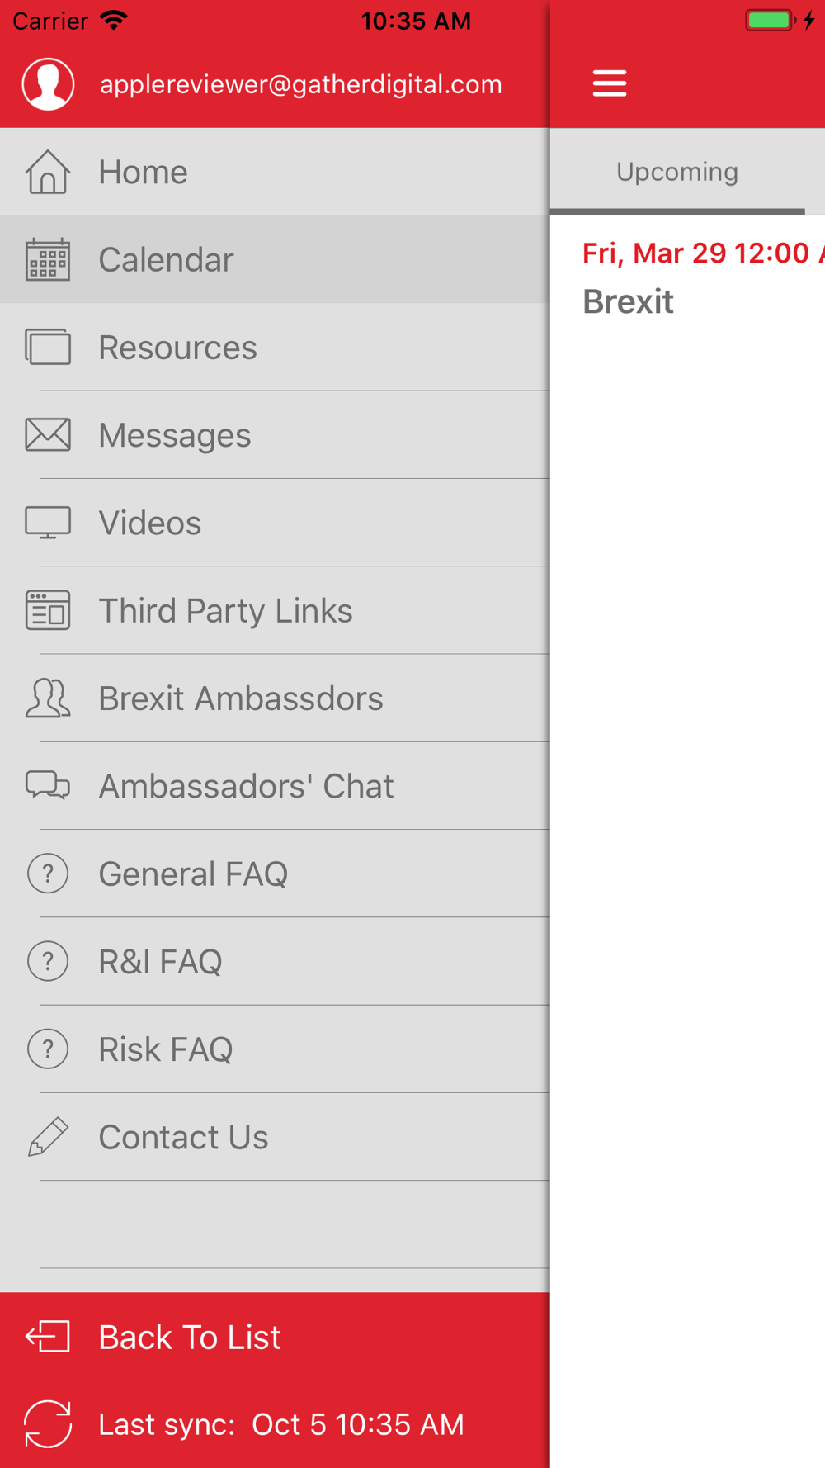Click the Brexit Ambassadors people icon

48,698
